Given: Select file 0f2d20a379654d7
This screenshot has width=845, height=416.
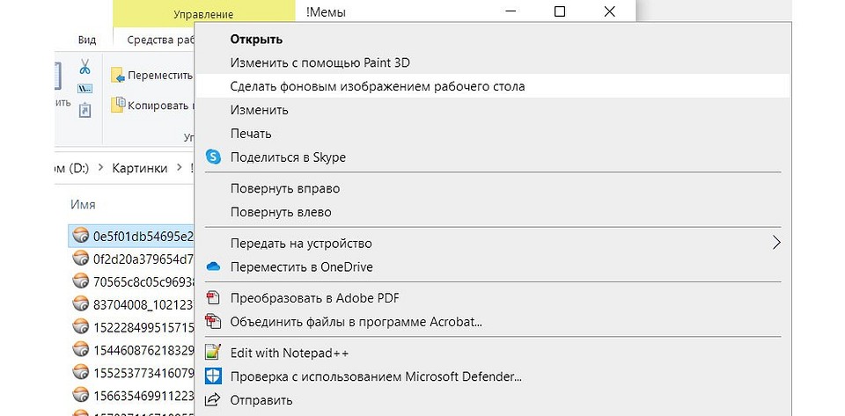Looking at the screenshot, I should point(131,259).
